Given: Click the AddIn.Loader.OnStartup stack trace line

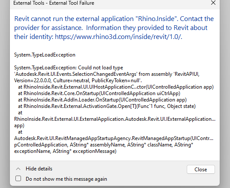Looking at the screenshot, I should (x=102, y=100).
